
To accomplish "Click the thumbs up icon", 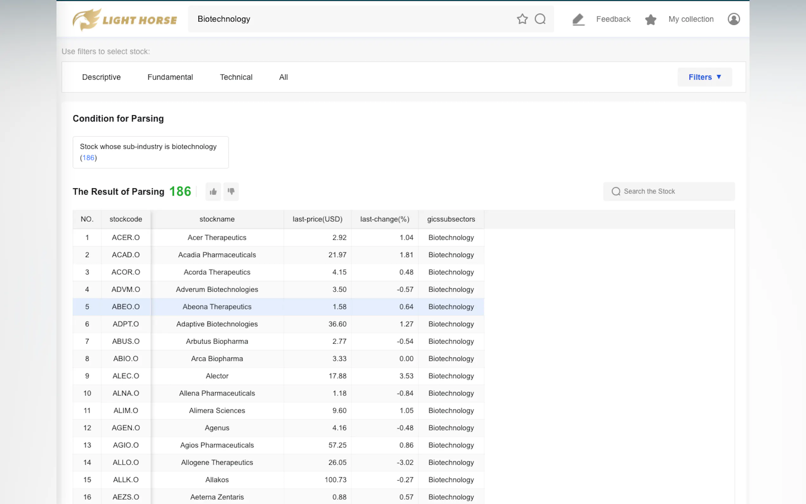I will coord(213,192).
